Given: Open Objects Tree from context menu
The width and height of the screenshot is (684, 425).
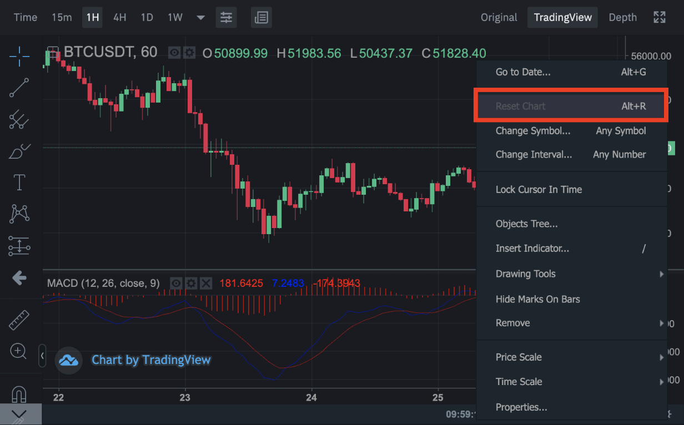Looking at the screenshot, I should [572, 224].
